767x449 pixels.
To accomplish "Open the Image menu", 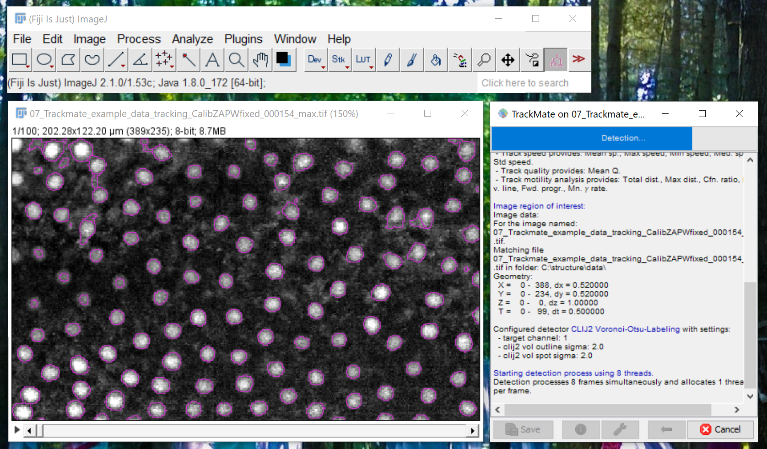I will [90, 39].
